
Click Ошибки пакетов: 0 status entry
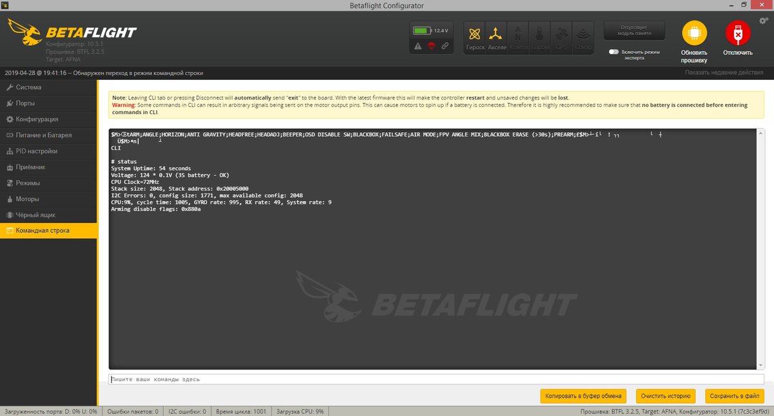tap(132, 411)
